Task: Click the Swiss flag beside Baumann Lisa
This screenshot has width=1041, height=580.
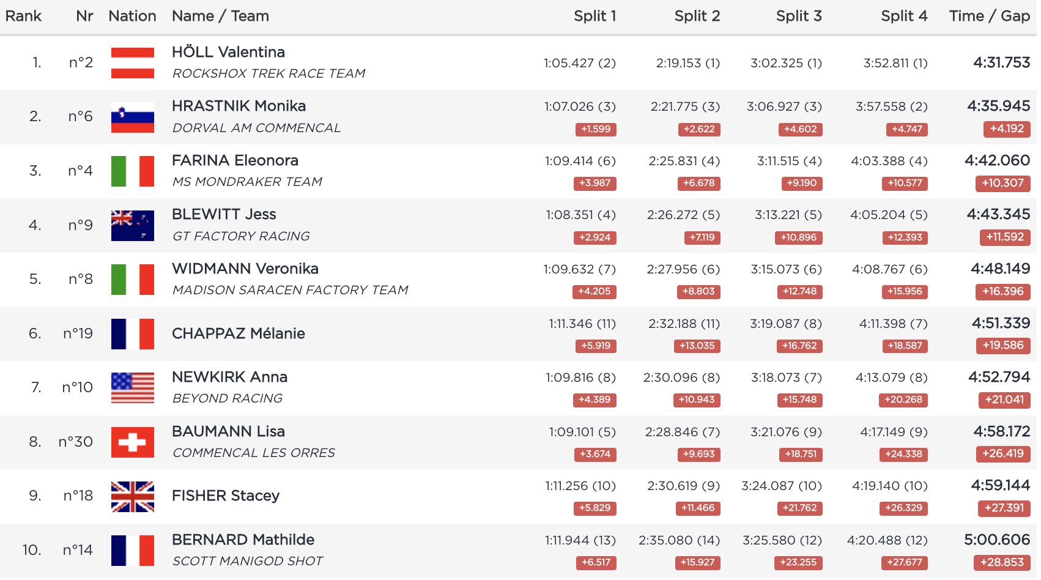Action: click(x=132, y=442)
